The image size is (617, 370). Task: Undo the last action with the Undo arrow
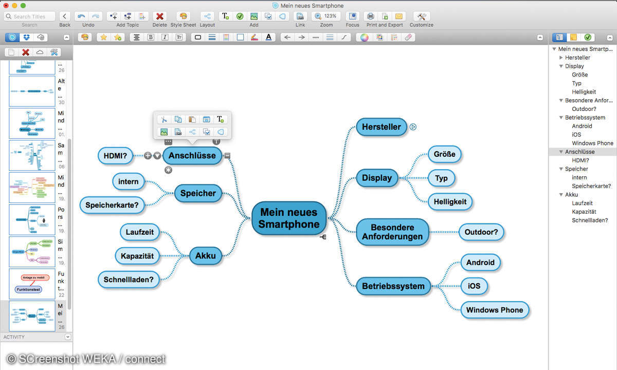pos(81,16)
